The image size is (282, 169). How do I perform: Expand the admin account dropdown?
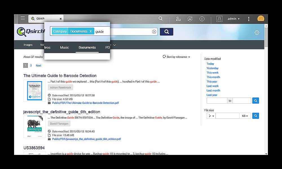click(x=233, y=19)
